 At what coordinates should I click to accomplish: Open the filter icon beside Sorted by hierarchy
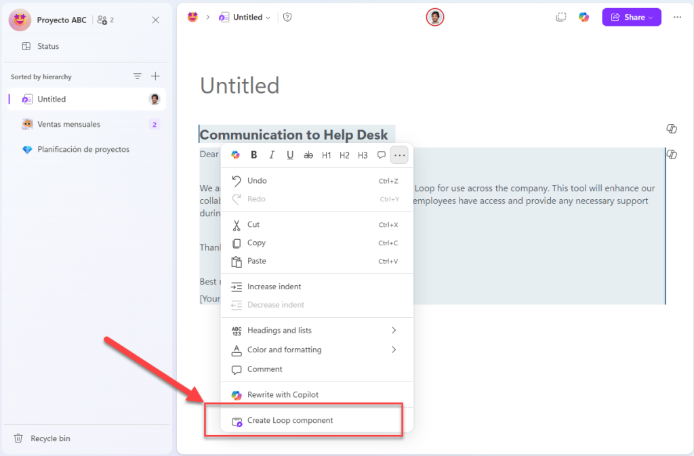click(137, 76)
